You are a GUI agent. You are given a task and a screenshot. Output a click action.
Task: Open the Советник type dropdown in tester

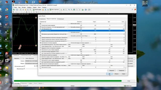point(19,58)
